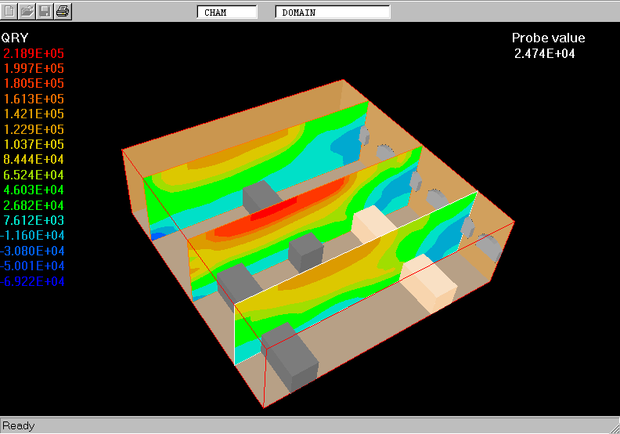Click the Save floppy disk icon
The height and width of the screenshot is (434, 620).
45,11
